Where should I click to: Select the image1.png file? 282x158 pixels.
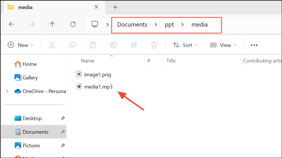(97, 75)
